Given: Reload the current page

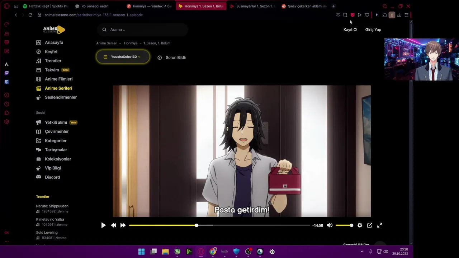Looking at the screenshot, I should (x=30, y=15).
